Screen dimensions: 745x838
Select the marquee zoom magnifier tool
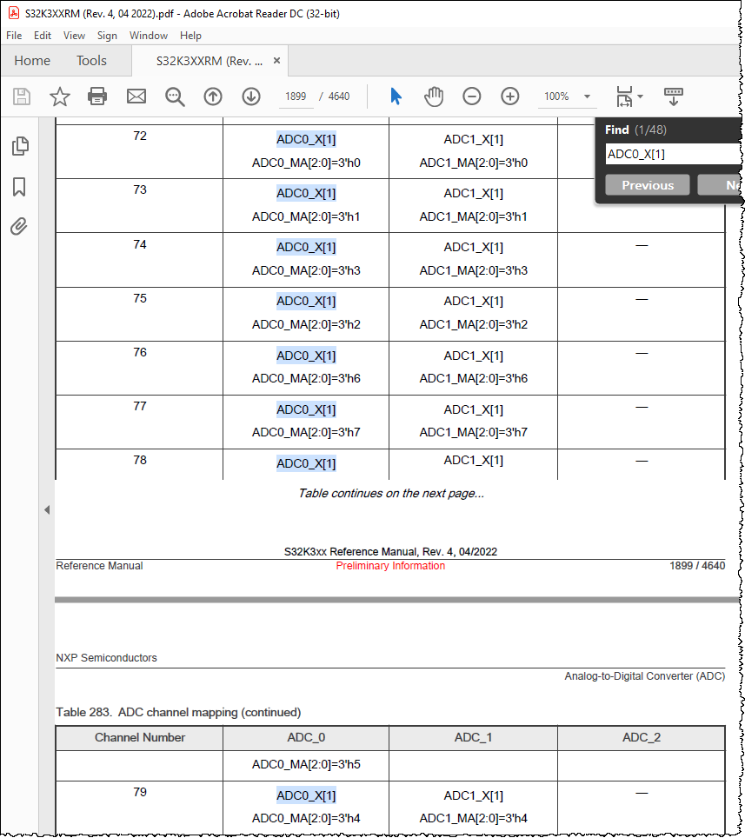tap(175, 96)
